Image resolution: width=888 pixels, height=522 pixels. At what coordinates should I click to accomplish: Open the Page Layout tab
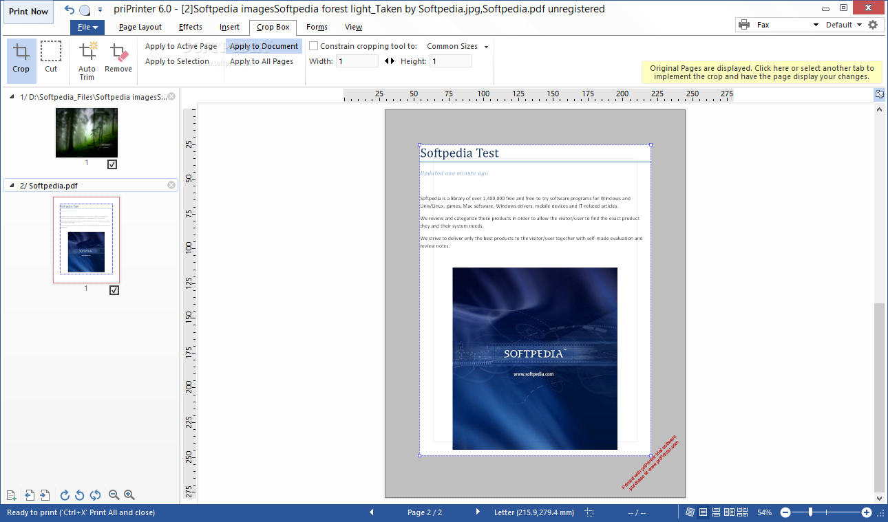(140, 28)
